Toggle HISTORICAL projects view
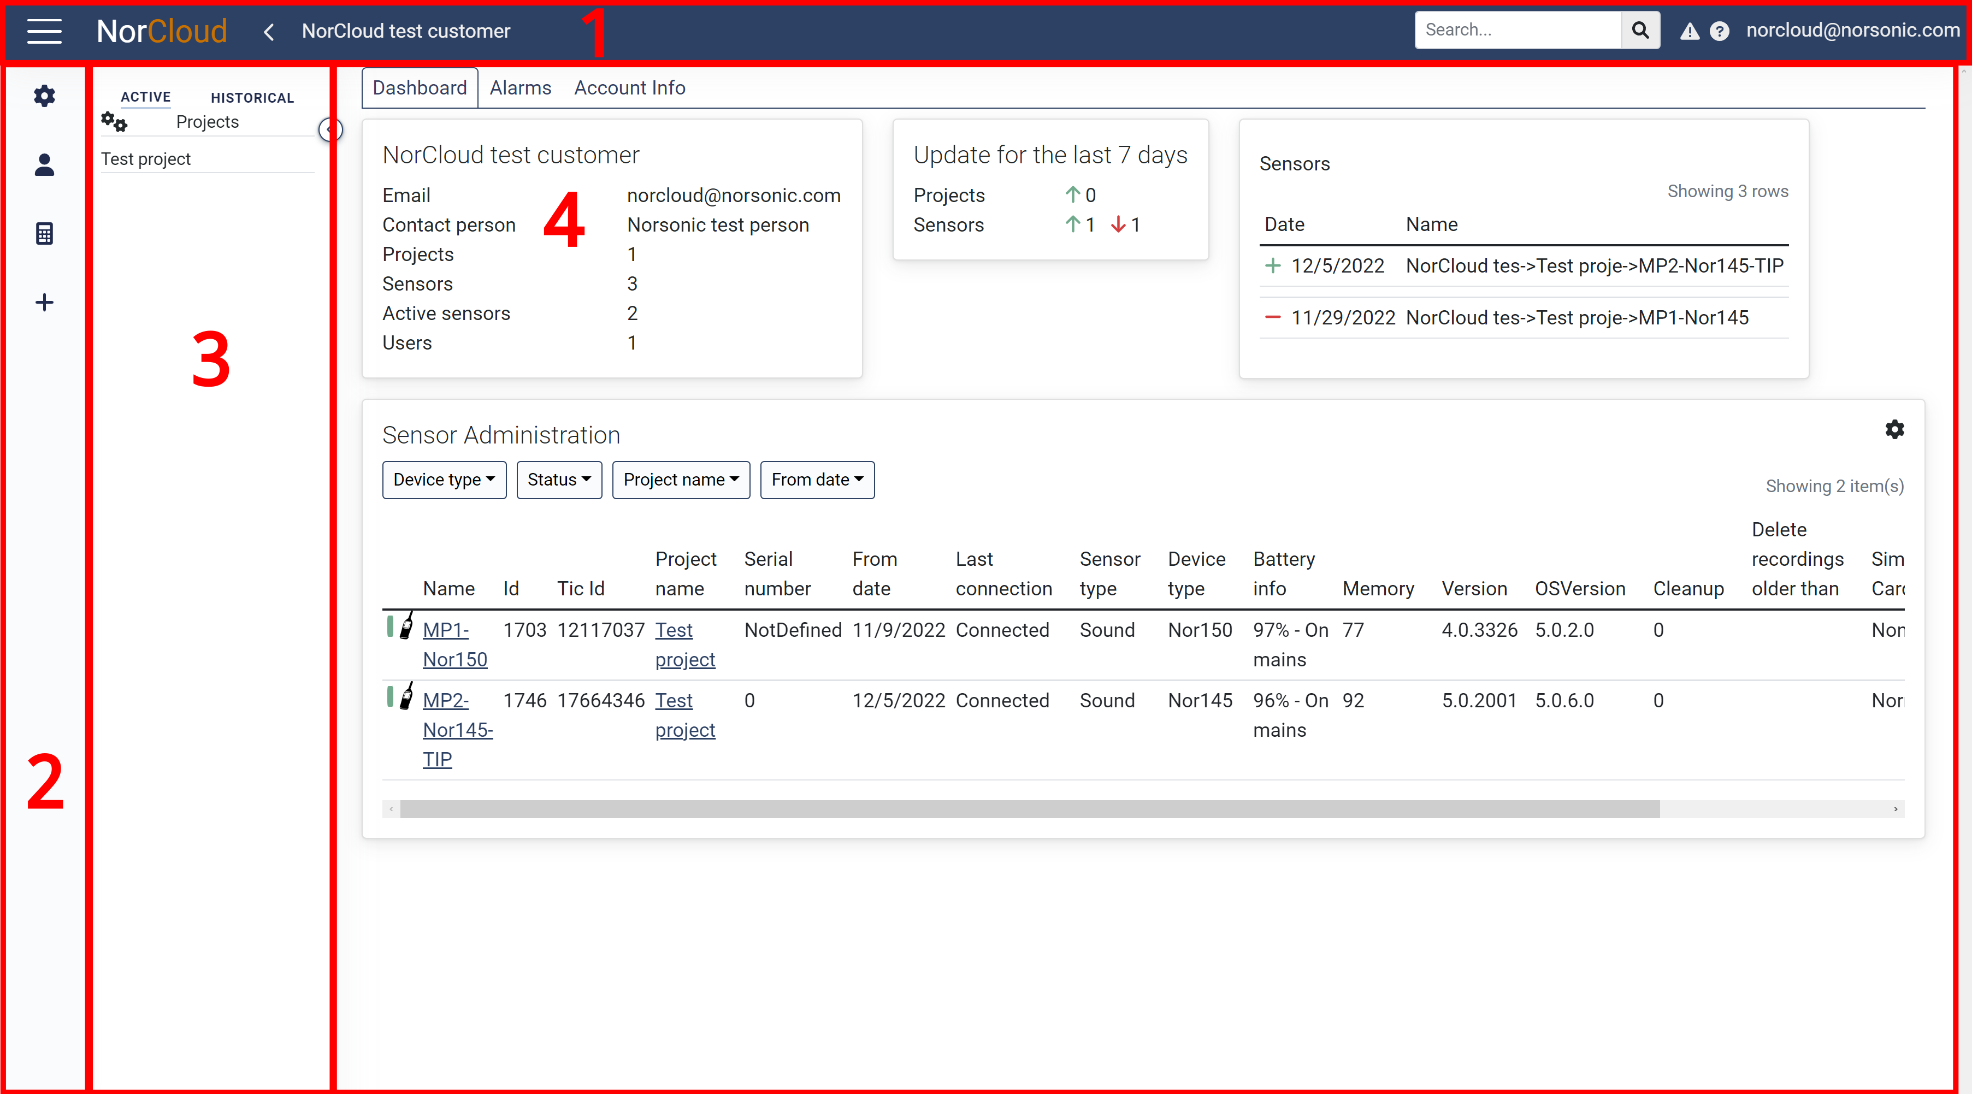This screenshot has width=1972, height=1094. click(252, 96)
